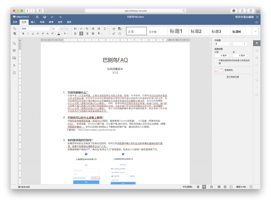Viewport: 271px width, 203px height.
Task: Click the save document icon
Action: [x=37, y=17]
